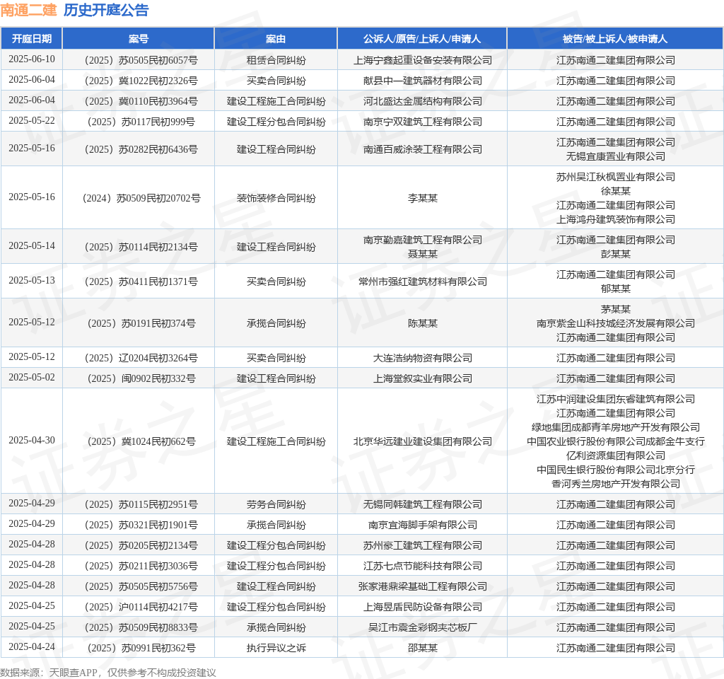
Task: Click defendant 香河秀兰房地产开发有限公司
Action: (x=616, y=484)
